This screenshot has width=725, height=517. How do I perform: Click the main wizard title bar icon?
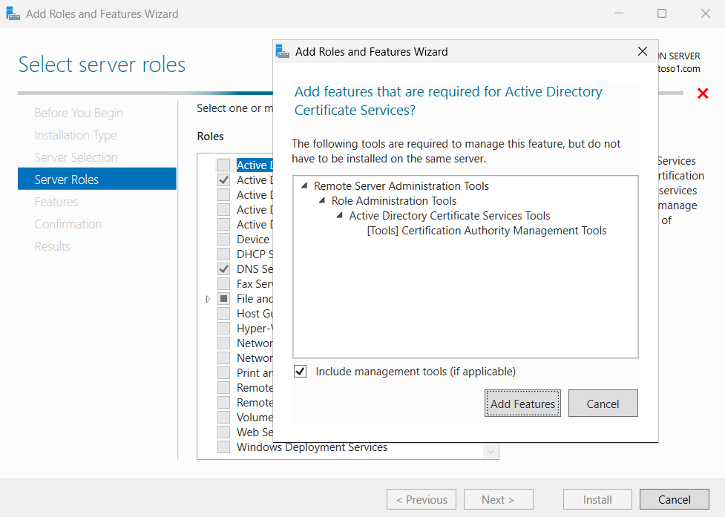pos(13,13)
